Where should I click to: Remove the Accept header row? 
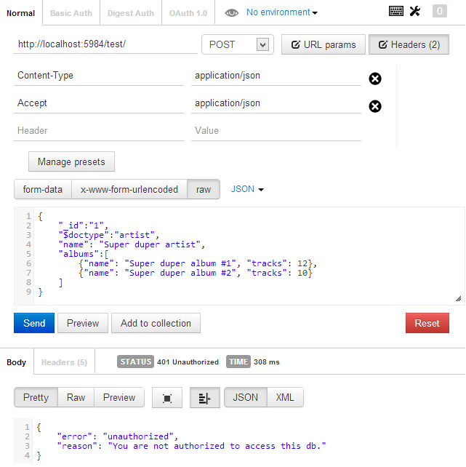pyautogui.click(x=375, y=106)
